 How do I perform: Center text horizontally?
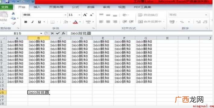pyautogui.click(x=108, y=22)
